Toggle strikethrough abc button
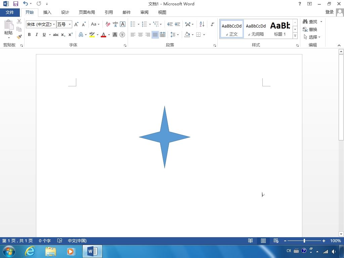 point(56,35)
